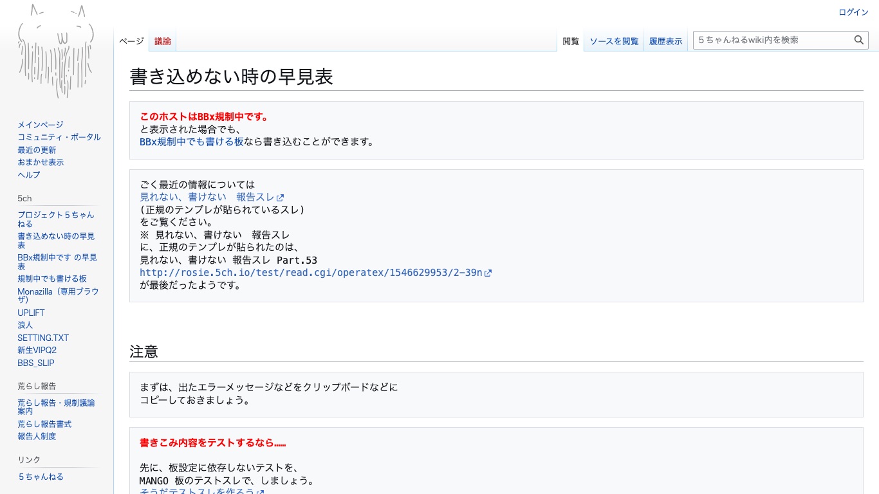879x494 pixels.
Task: Click external link icon after 報告スレ
Action: pos(280,197)
